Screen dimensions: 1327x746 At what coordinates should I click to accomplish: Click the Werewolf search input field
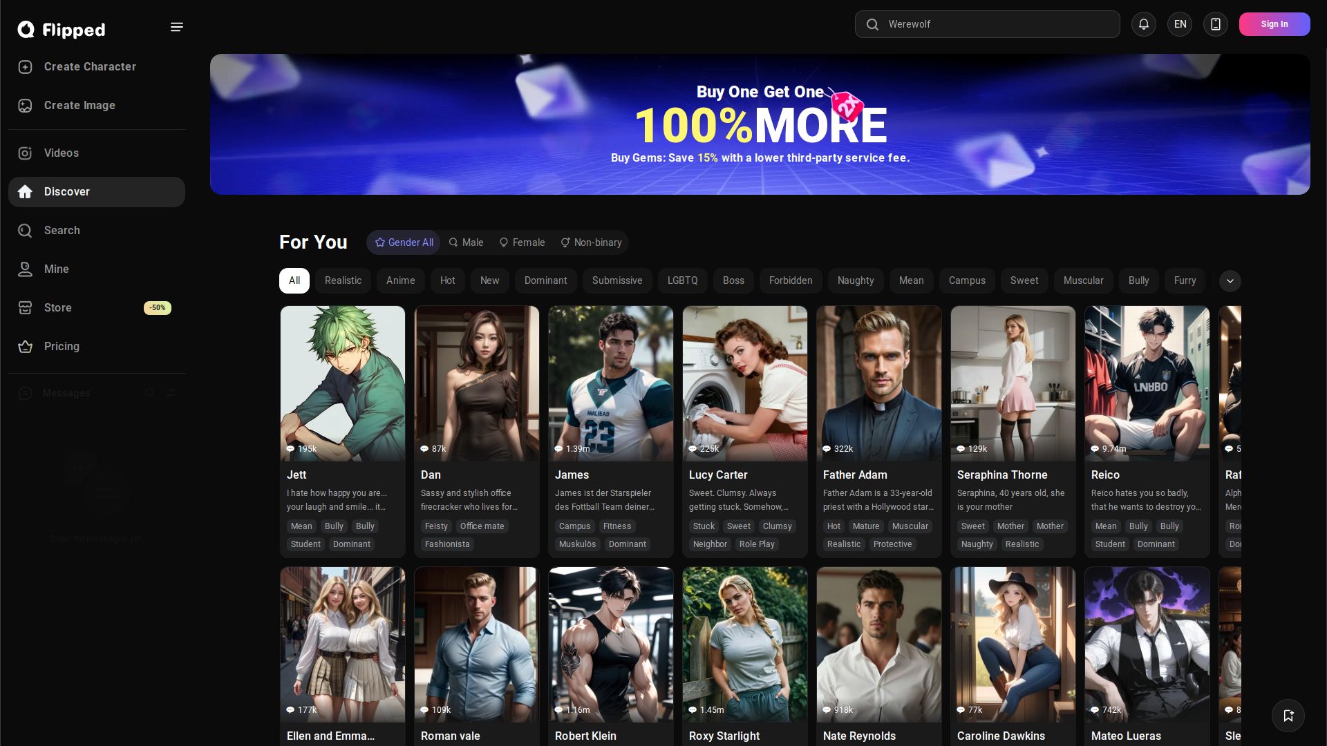(x=988, y=24)
